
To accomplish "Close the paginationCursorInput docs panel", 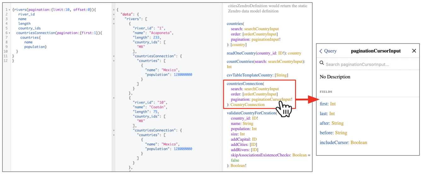I will click(414, 51).
